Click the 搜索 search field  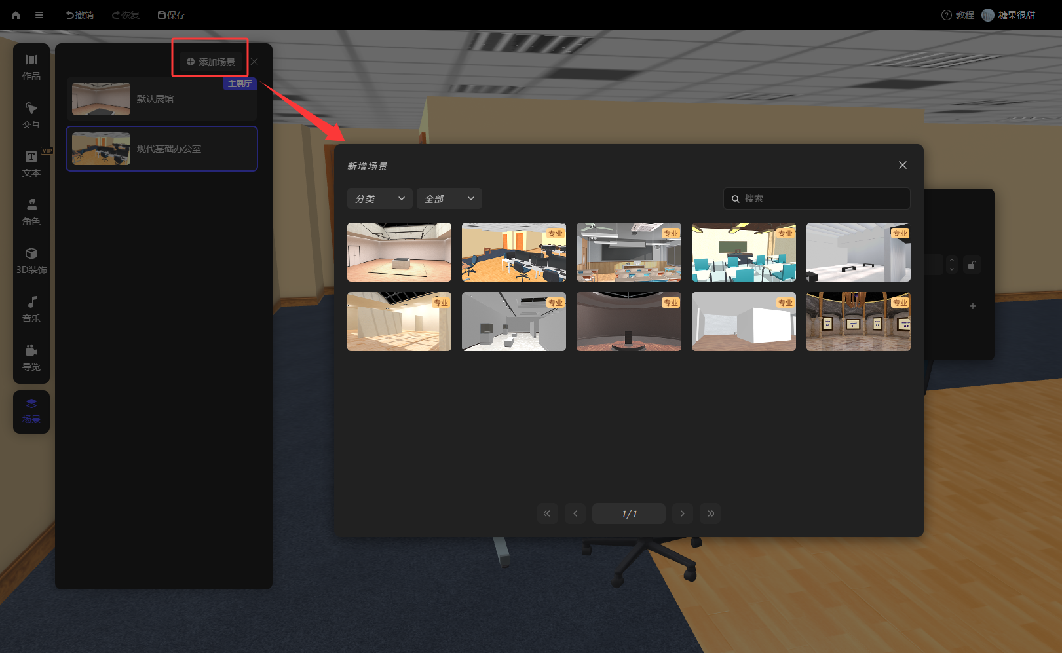[x=817, y=198]
